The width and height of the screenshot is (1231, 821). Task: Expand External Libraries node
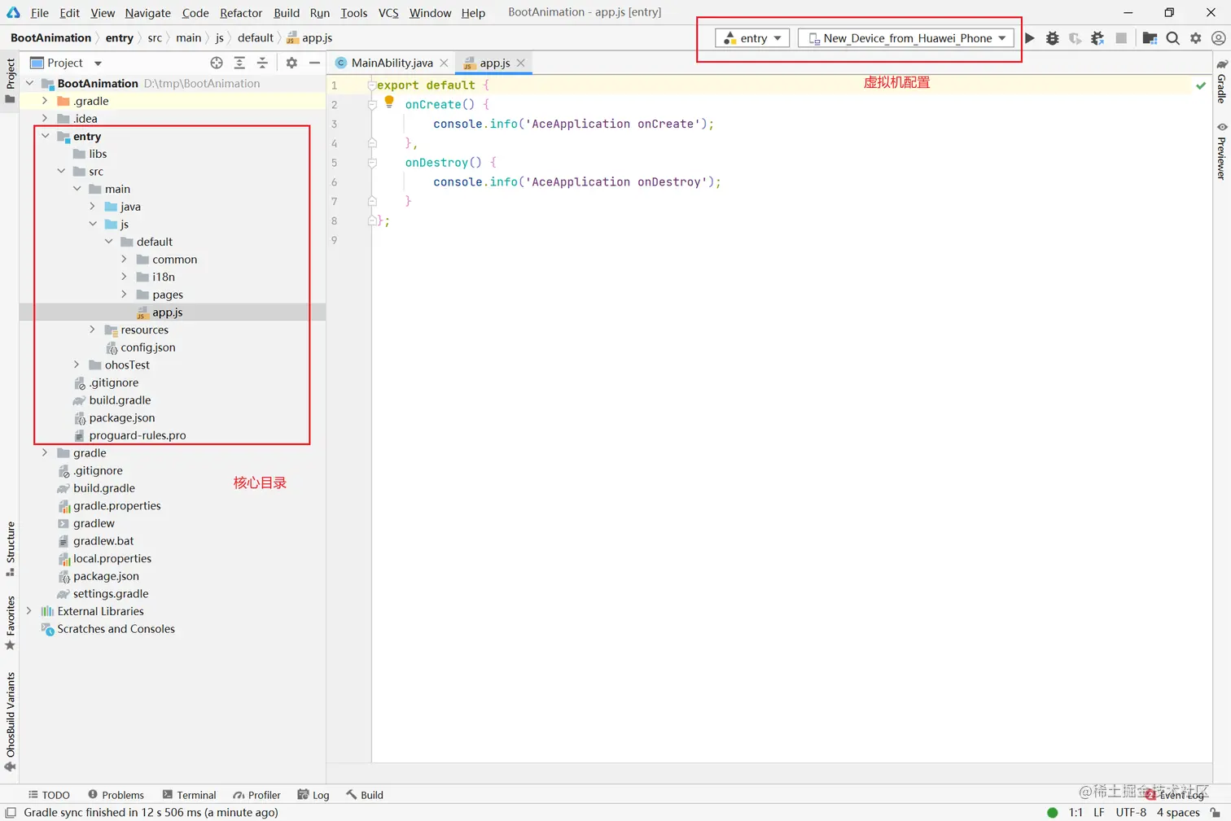[29, 610]
